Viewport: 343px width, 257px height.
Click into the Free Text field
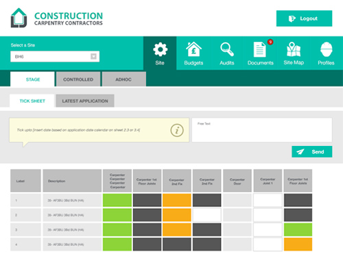262,130
